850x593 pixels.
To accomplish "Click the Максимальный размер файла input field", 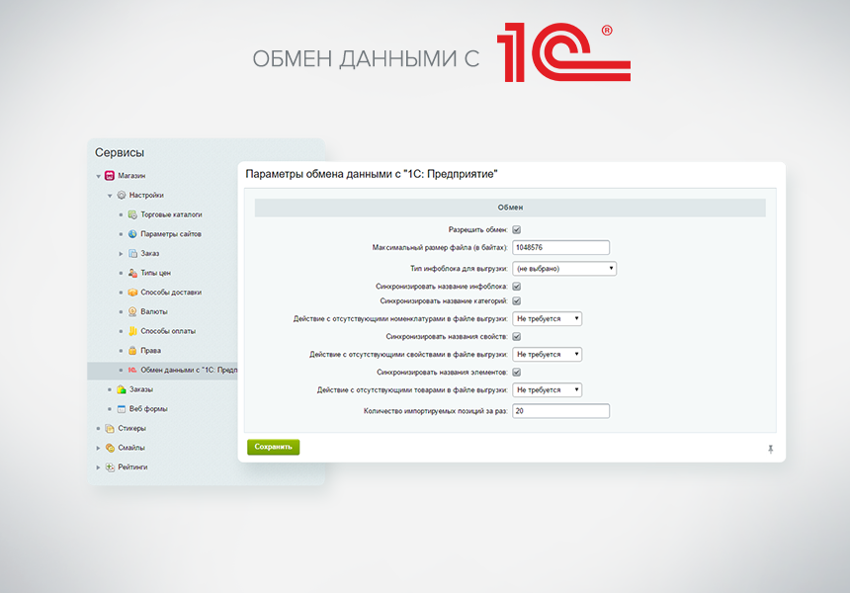I will coord(560,247).
